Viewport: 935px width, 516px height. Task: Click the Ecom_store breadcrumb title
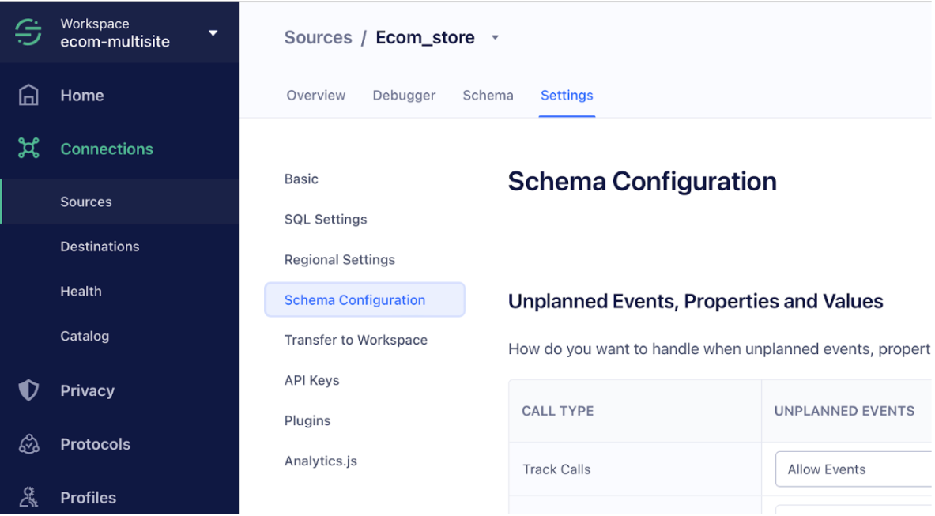point(425,38)
